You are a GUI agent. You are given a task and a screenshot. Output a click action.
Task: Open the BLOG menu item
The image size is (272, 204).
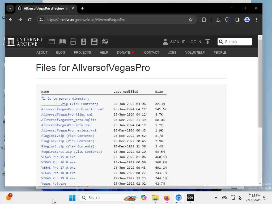[x=61, y=53]
